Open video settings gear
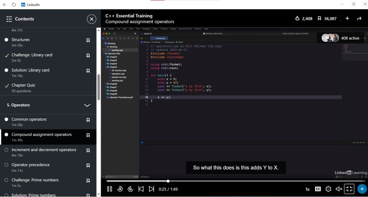 (x=328, y=189)
